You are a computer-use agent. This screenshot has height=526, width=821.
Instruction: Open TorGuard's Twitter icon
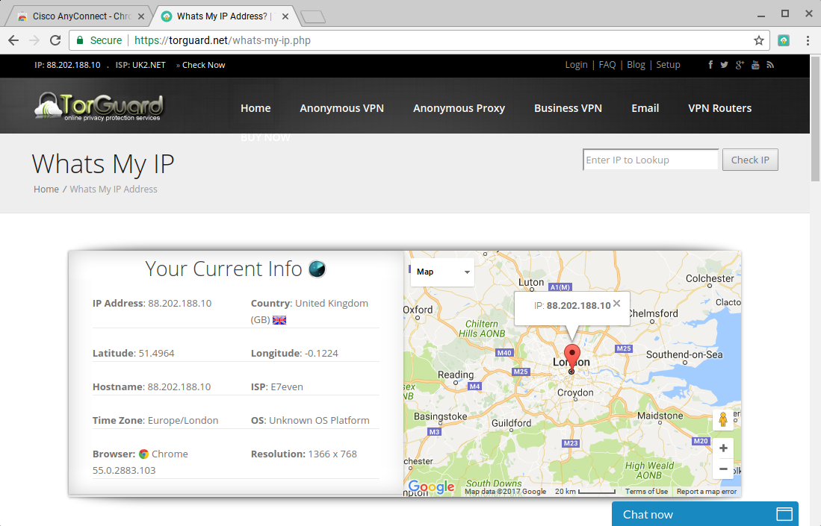click(x=724, y=65)
